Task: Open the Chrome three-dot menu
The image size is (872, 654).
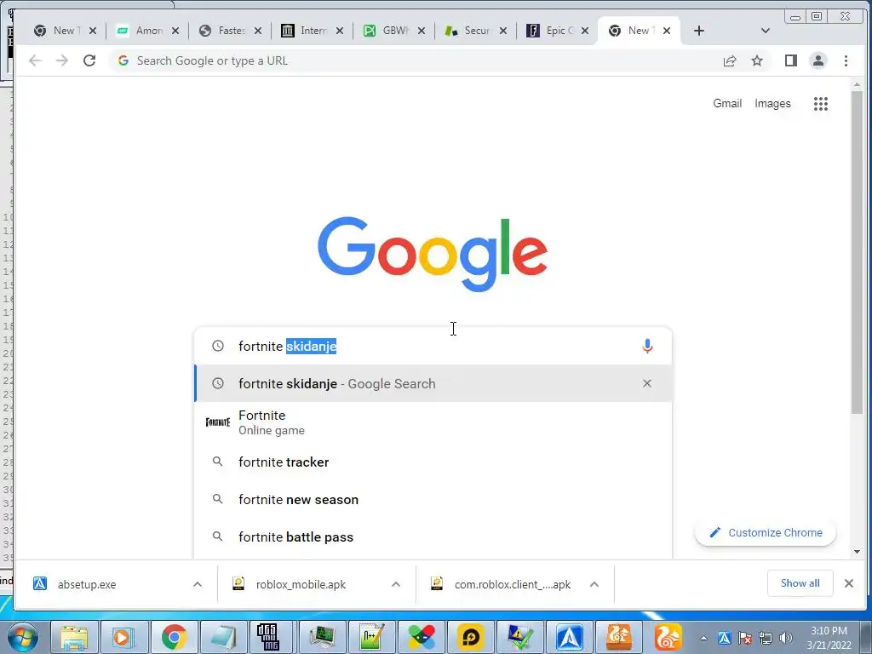Action: pyautogui.click(x=846, y=60)
